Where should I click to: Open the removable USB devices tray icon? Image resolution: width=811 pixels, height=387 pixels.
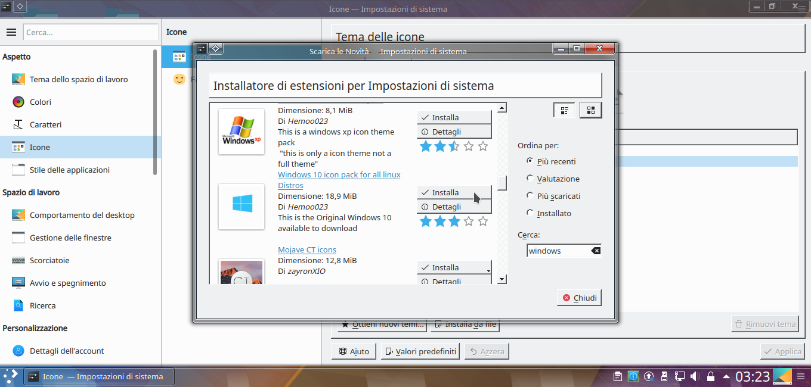(664, 376)
